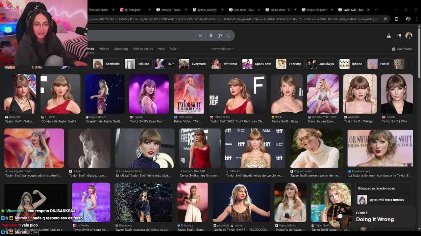Open the Shopping search filter

pyautogui.click(x=121, y=49)
